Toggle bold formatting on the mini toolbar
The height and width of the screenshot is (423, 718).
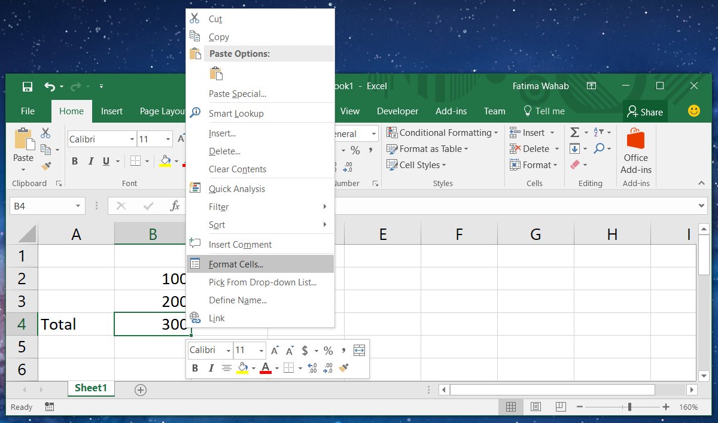coord(194,368)
